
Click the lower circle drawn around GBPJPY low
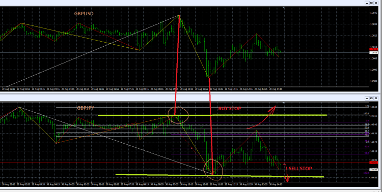click(213, 170)
